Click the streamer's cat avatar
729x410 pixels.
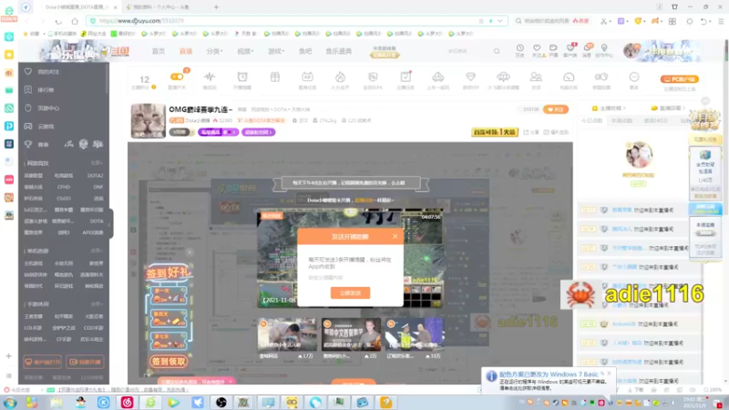point(148,121)
